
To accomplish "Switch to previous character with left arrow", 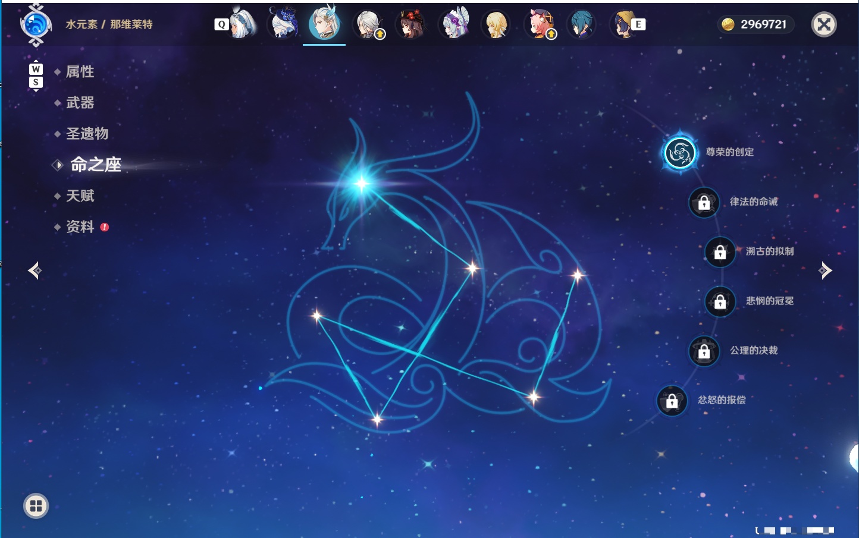I will [x=35, y=270].
